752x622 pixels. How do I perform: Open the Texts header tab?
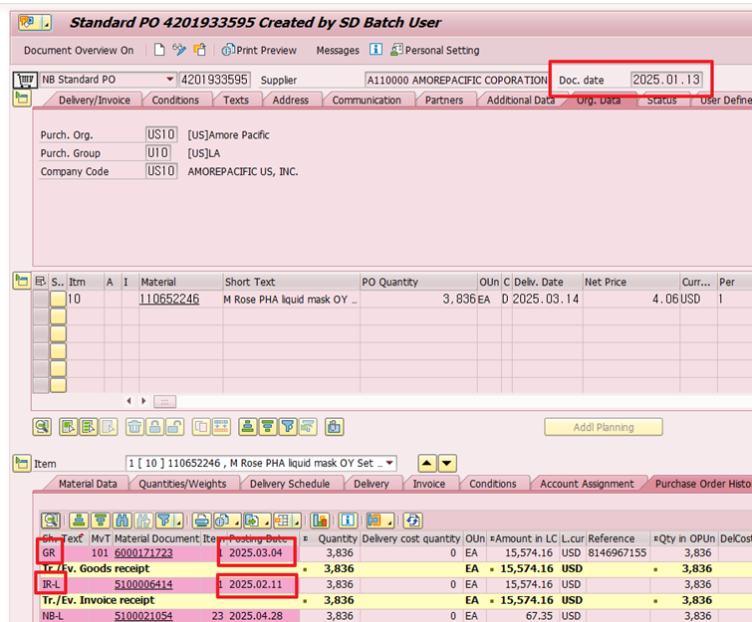click(236, 101)
